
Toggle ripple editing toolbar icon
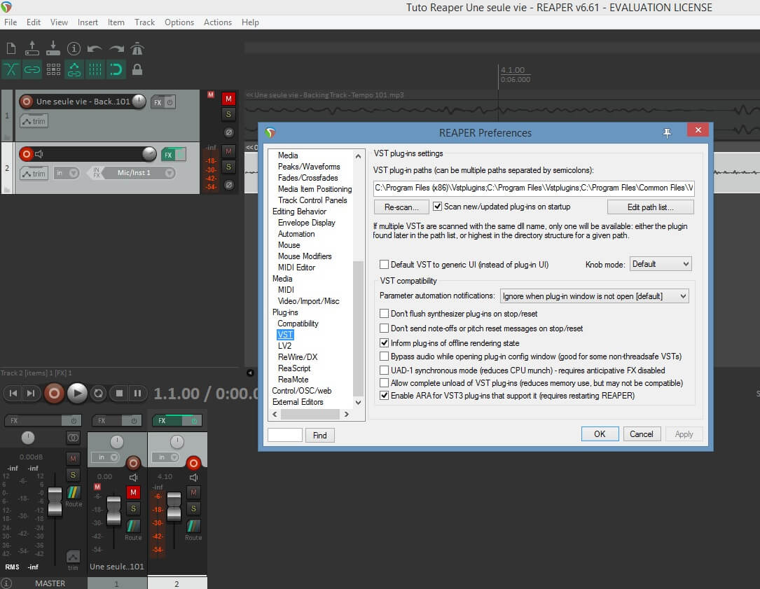pos(53,69)
